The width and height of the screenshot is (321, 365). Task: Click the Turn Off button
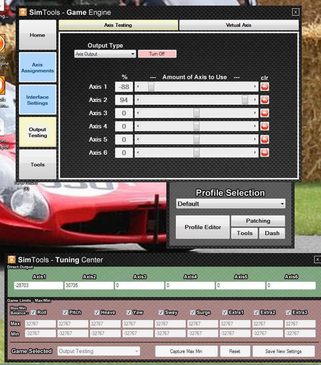(157, 54)
